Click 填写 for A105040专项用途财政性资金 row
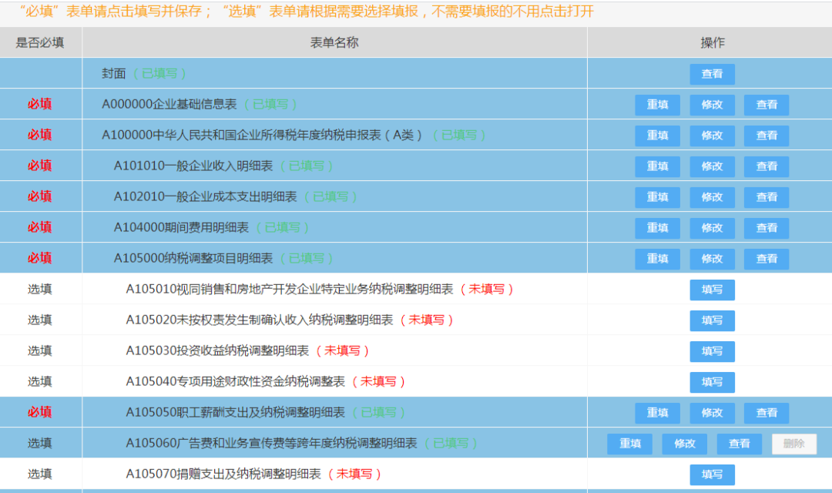The height and width of the screenshot is (493, 832). click(x=712, y=382)
